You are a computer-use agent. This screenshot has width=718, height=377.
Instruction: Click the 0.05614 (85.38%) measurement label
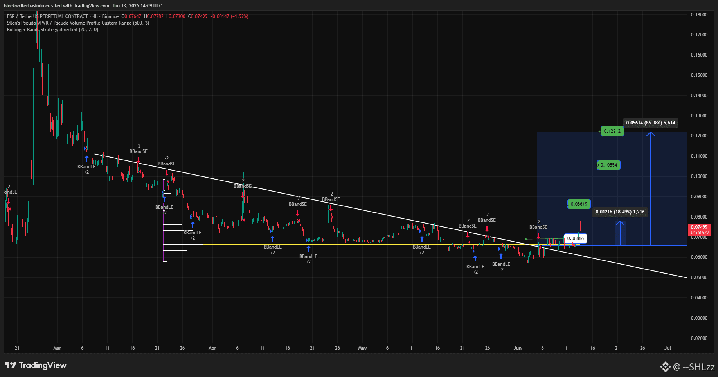(650, 123)
